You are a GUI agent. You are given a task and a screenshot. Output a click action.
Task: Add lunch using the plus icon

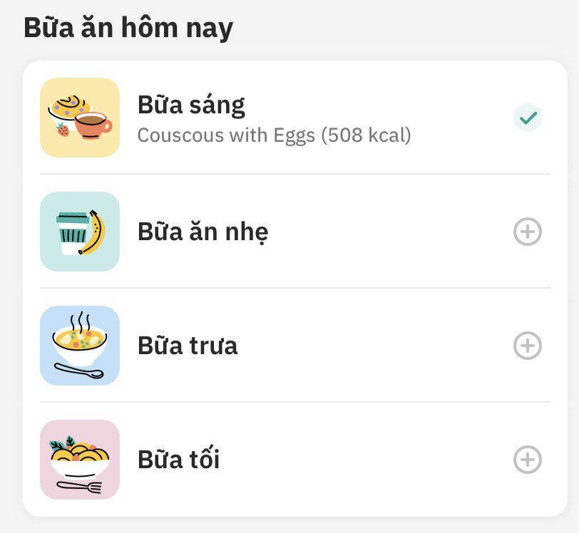click(528, 346)
